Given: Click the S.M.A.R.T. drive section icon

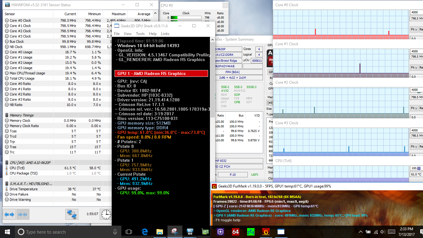Looking at the screenshot, I should 7,184.
